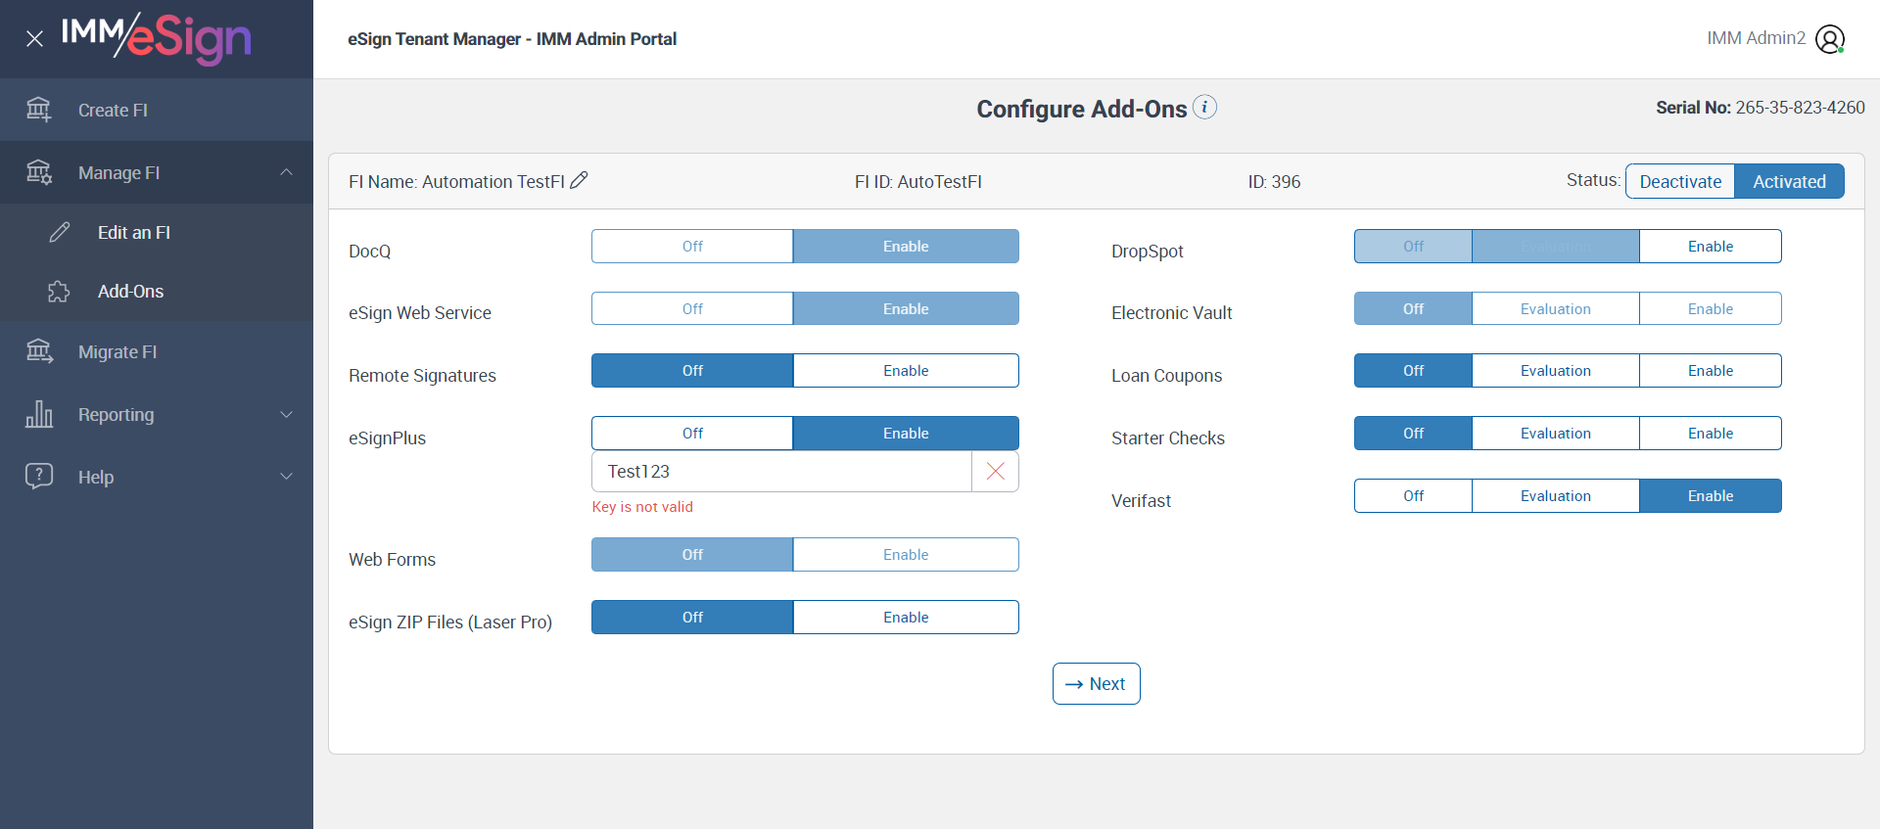This screenshot has width=1880, height=829.
Task: Open the Edit an FI menu item
Action: (x=134, y=233)
